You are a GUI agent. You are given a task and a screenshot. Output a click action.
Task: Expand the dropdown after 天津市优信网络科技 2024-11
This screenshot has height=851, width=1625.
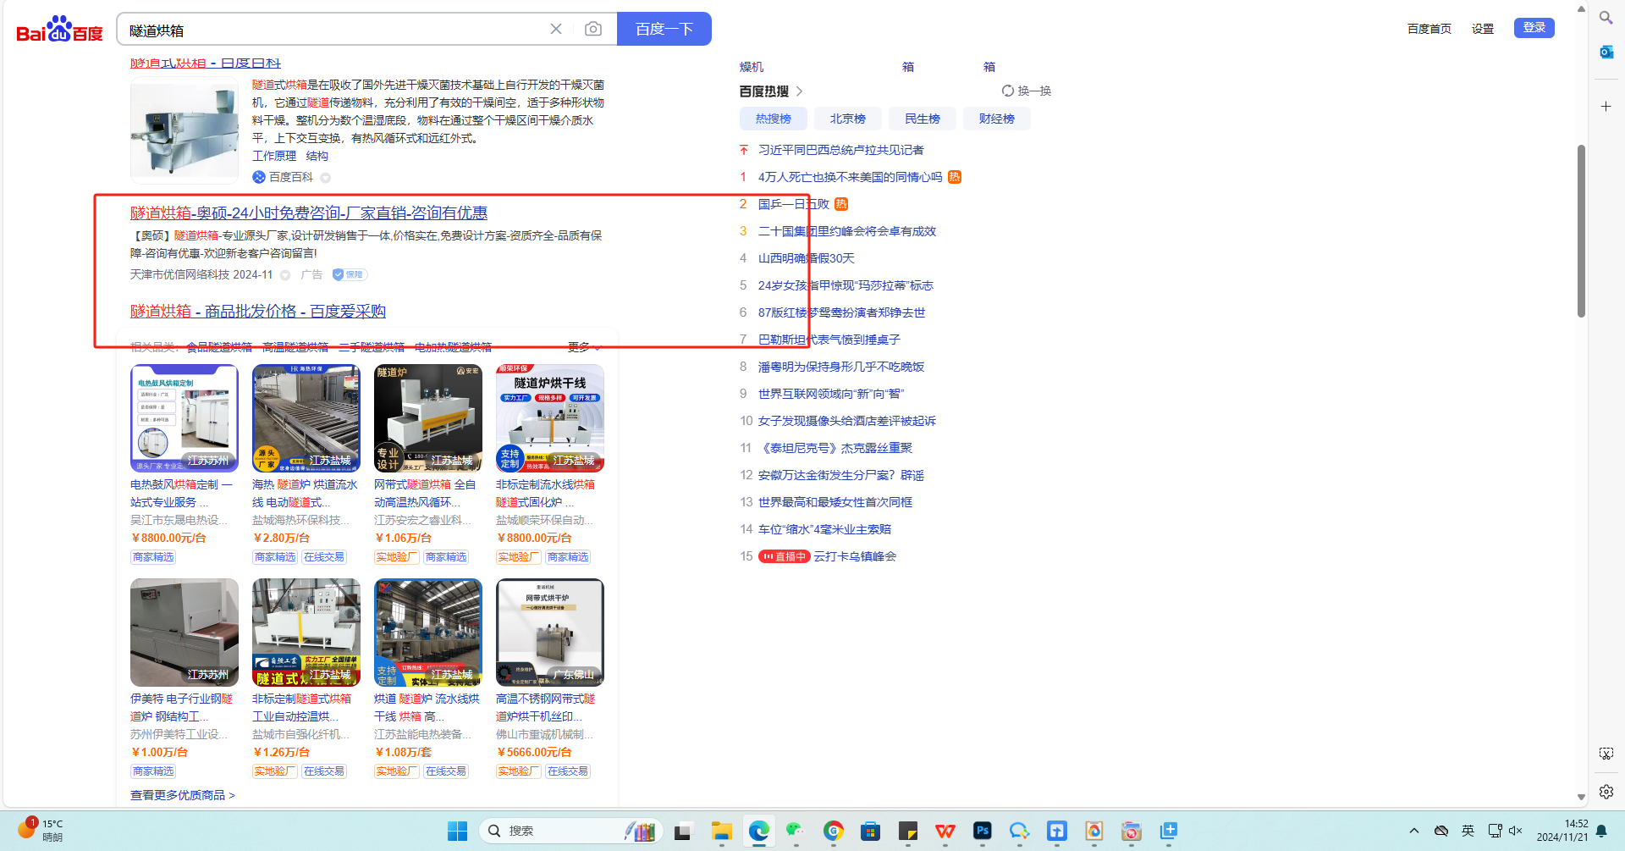(x=285, y=275)
